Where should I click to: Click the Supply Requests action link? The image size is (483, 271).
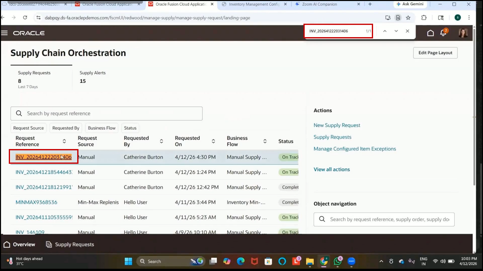(x=332, y=137)
